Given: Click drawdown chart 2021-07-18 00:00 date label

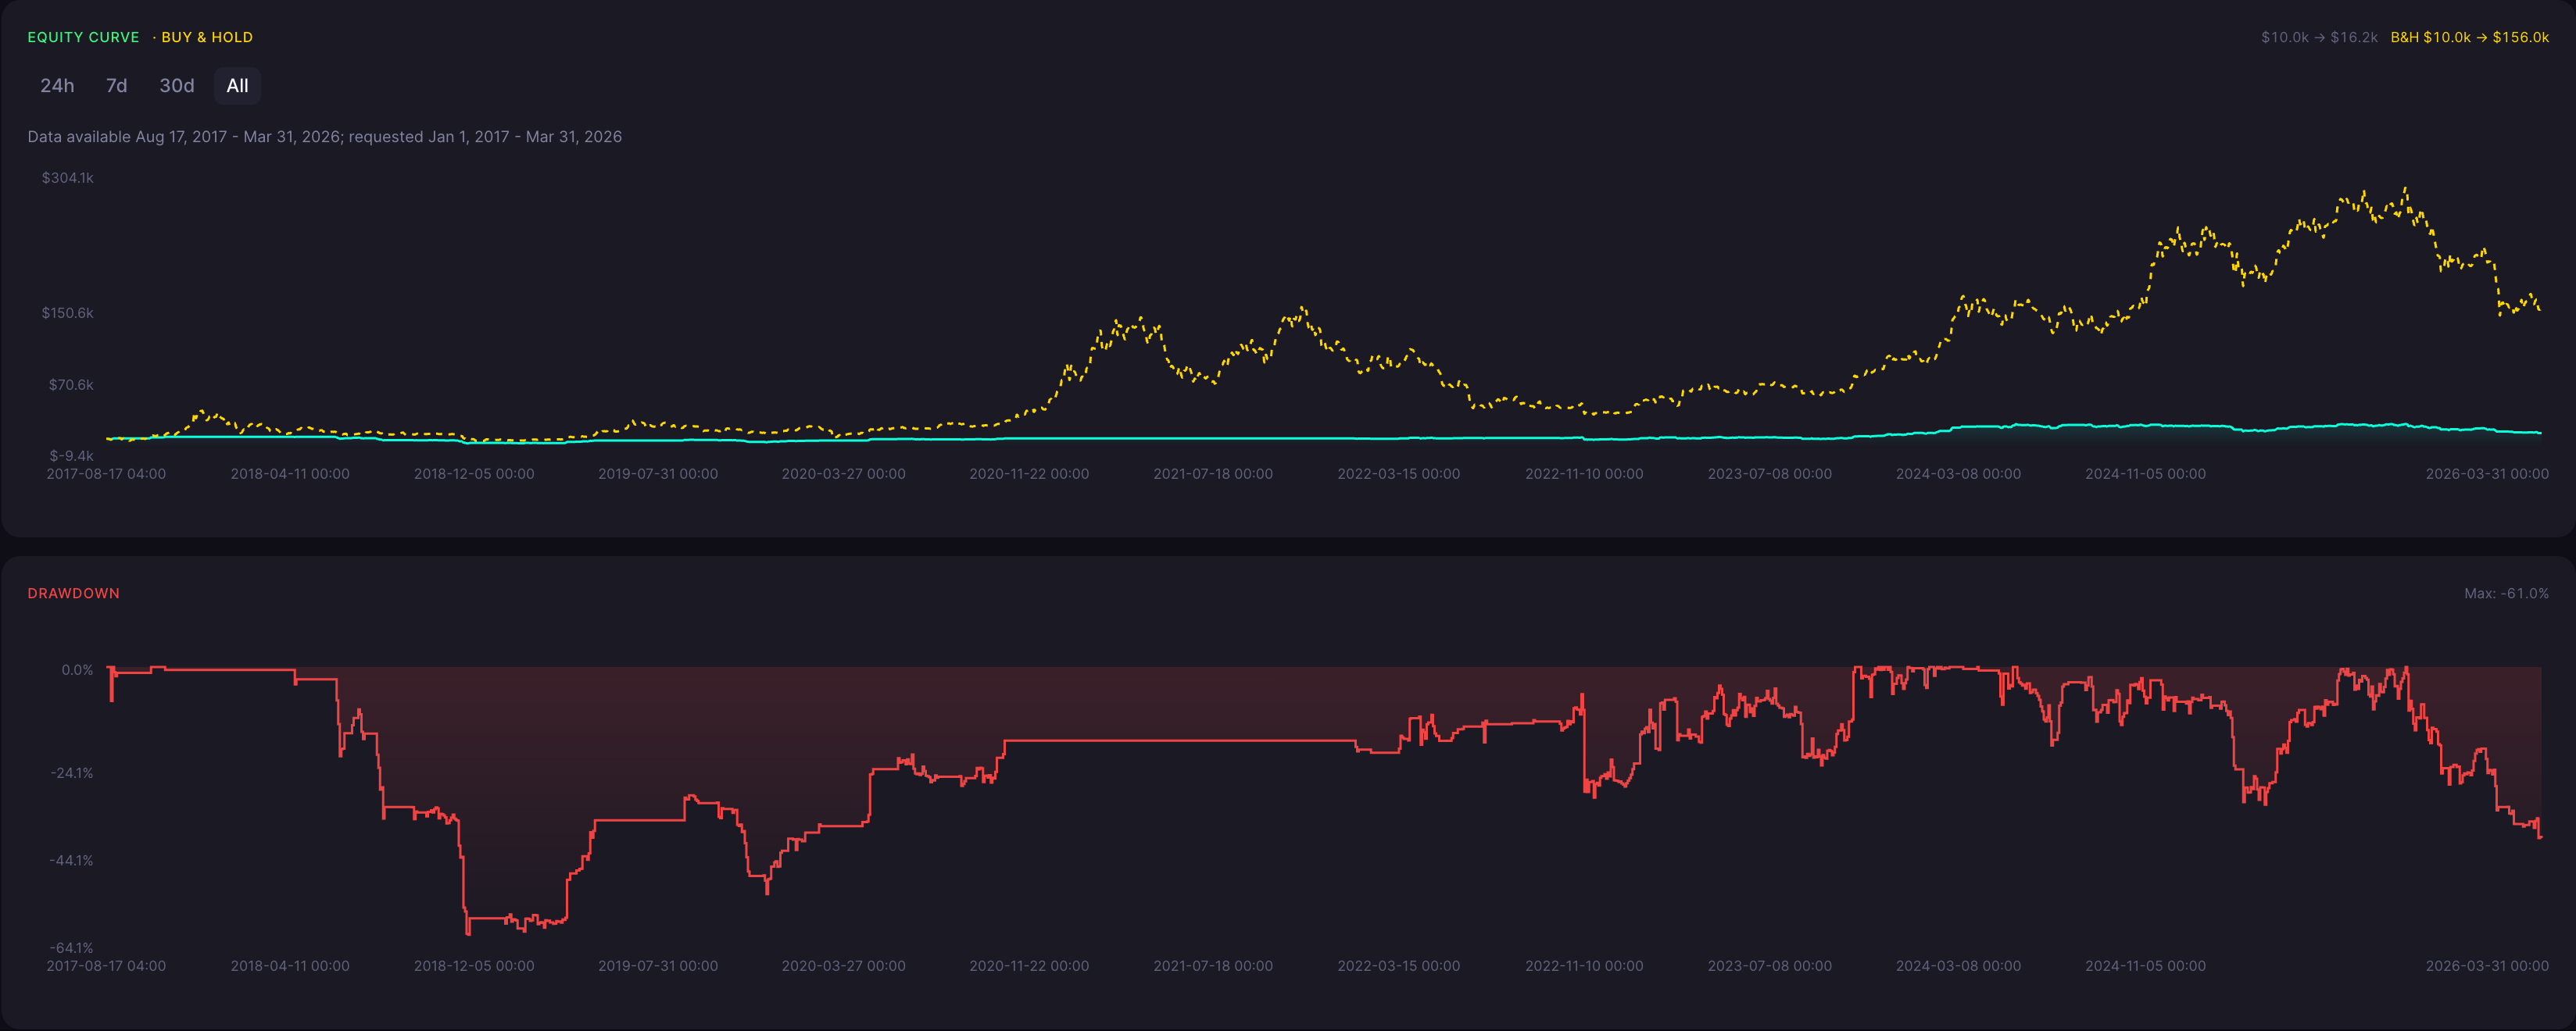Looking at the screenshot, I should point(1213,966).
